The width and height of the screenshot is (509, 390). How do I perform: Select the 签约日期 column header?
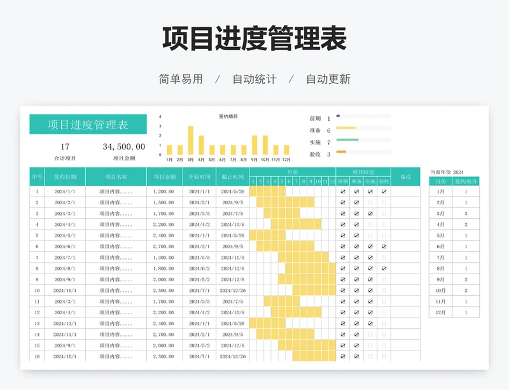coord(65,177)
